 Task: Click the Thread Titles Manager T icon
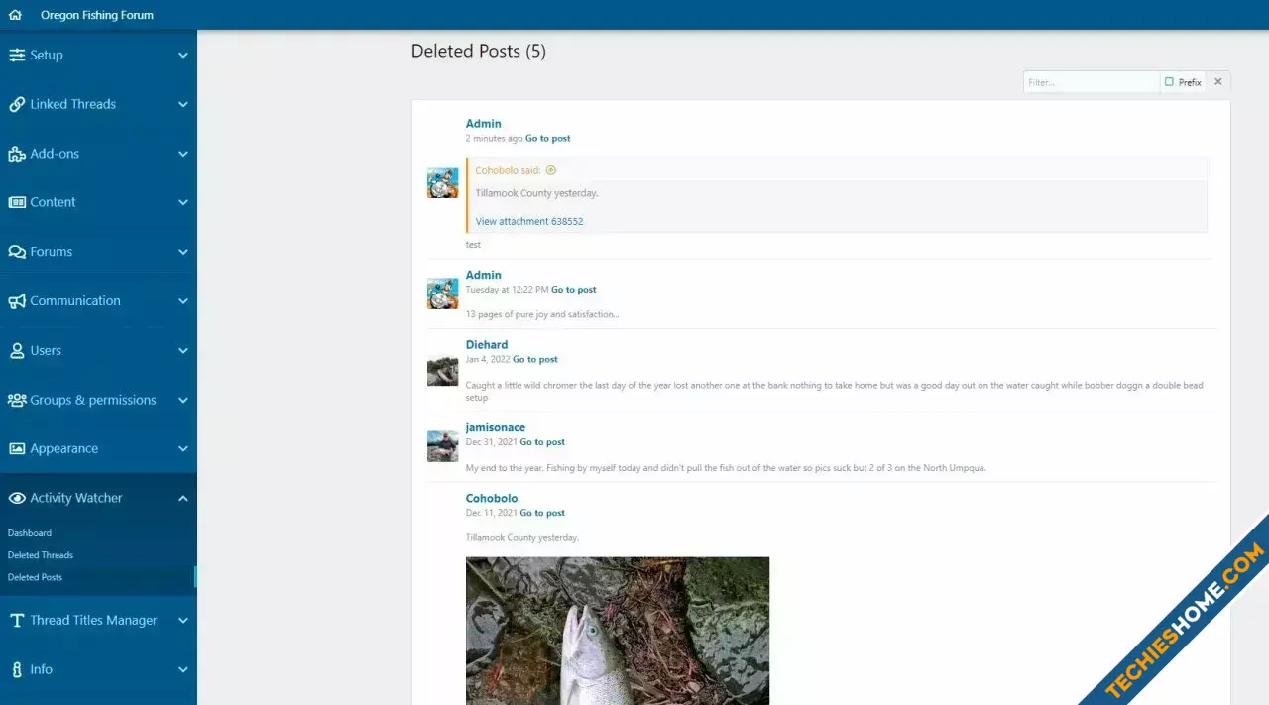[x=17, y=621]
